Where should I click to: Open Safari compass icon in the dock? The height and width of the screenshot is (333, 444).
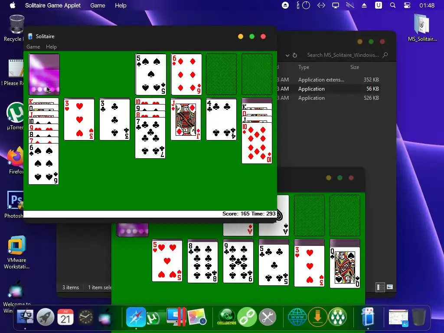coord(136,317)
